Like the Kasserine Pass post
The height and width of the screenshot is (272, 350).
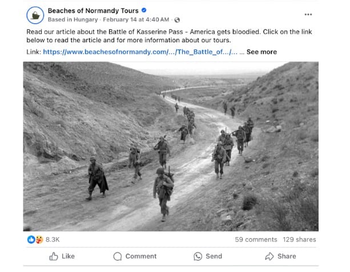[62, 257]
